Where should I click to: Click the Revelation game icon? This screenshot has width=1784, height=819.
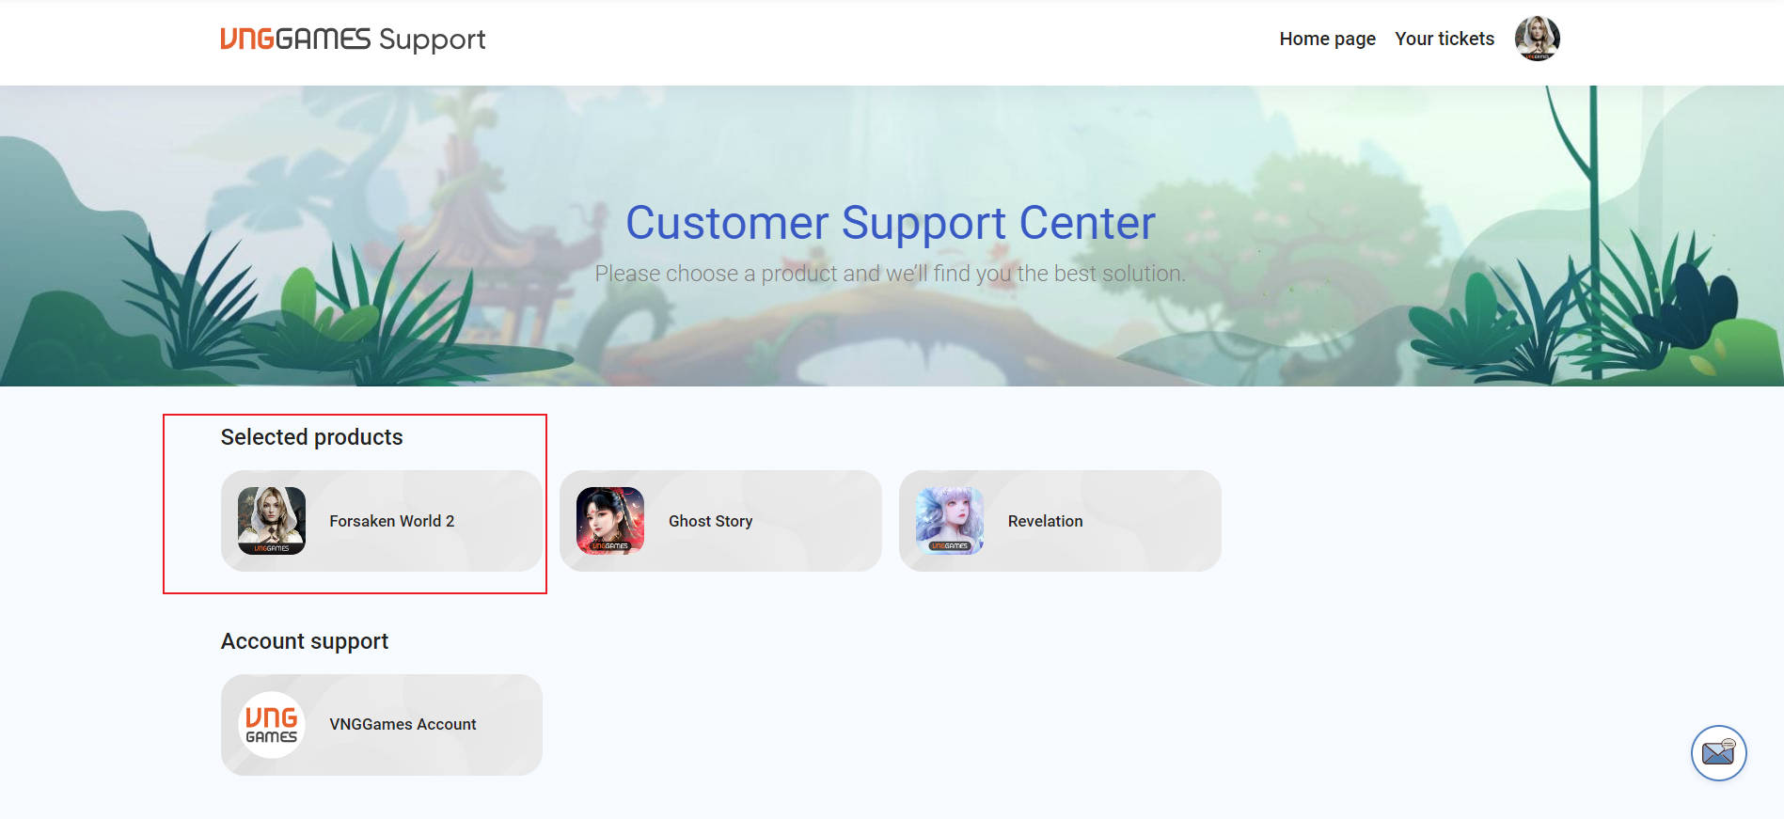tap(950, 521)
